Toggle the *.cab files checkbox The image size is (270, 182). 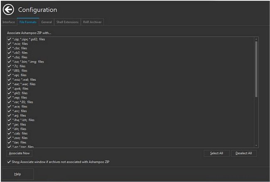coord(10,133)
